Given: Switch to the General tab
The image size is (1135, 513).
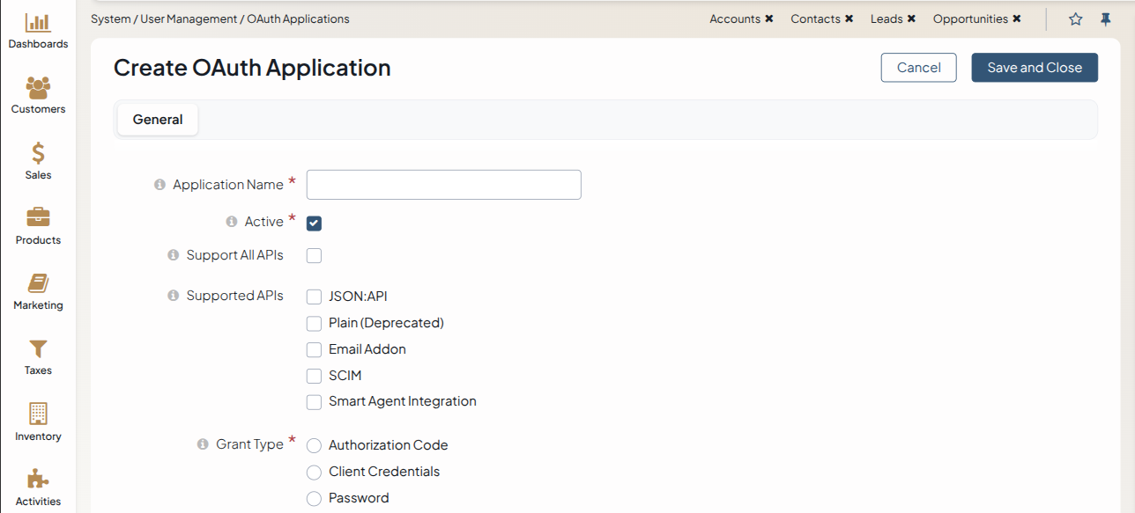Looking at the screenshot, I should tap(158, 120).
